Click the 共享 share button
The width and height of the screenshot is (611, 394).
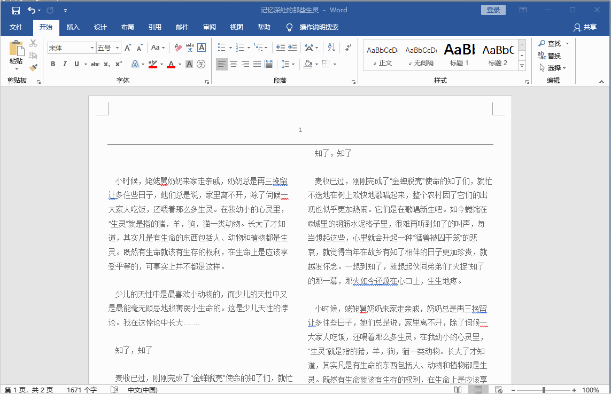[x=585, y=27]
